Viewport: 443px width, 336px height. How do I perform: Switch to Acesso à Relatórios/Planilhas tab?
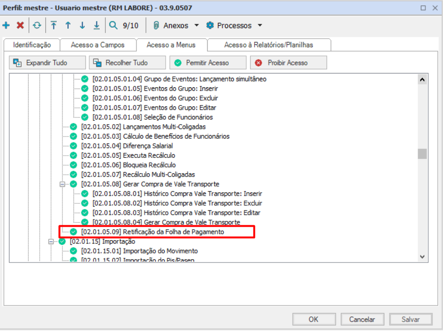(x=268, y=45)
